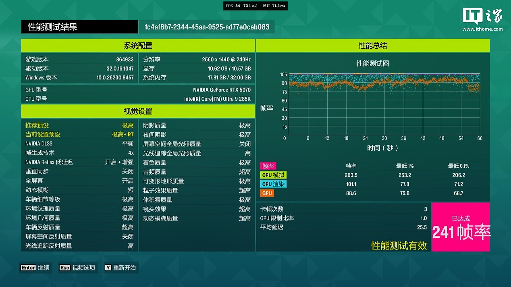Click the 性能总结 header
Image resolution: width=511 pixels, height=287 pixels.
pyautogui.click(x=373, y=46)
